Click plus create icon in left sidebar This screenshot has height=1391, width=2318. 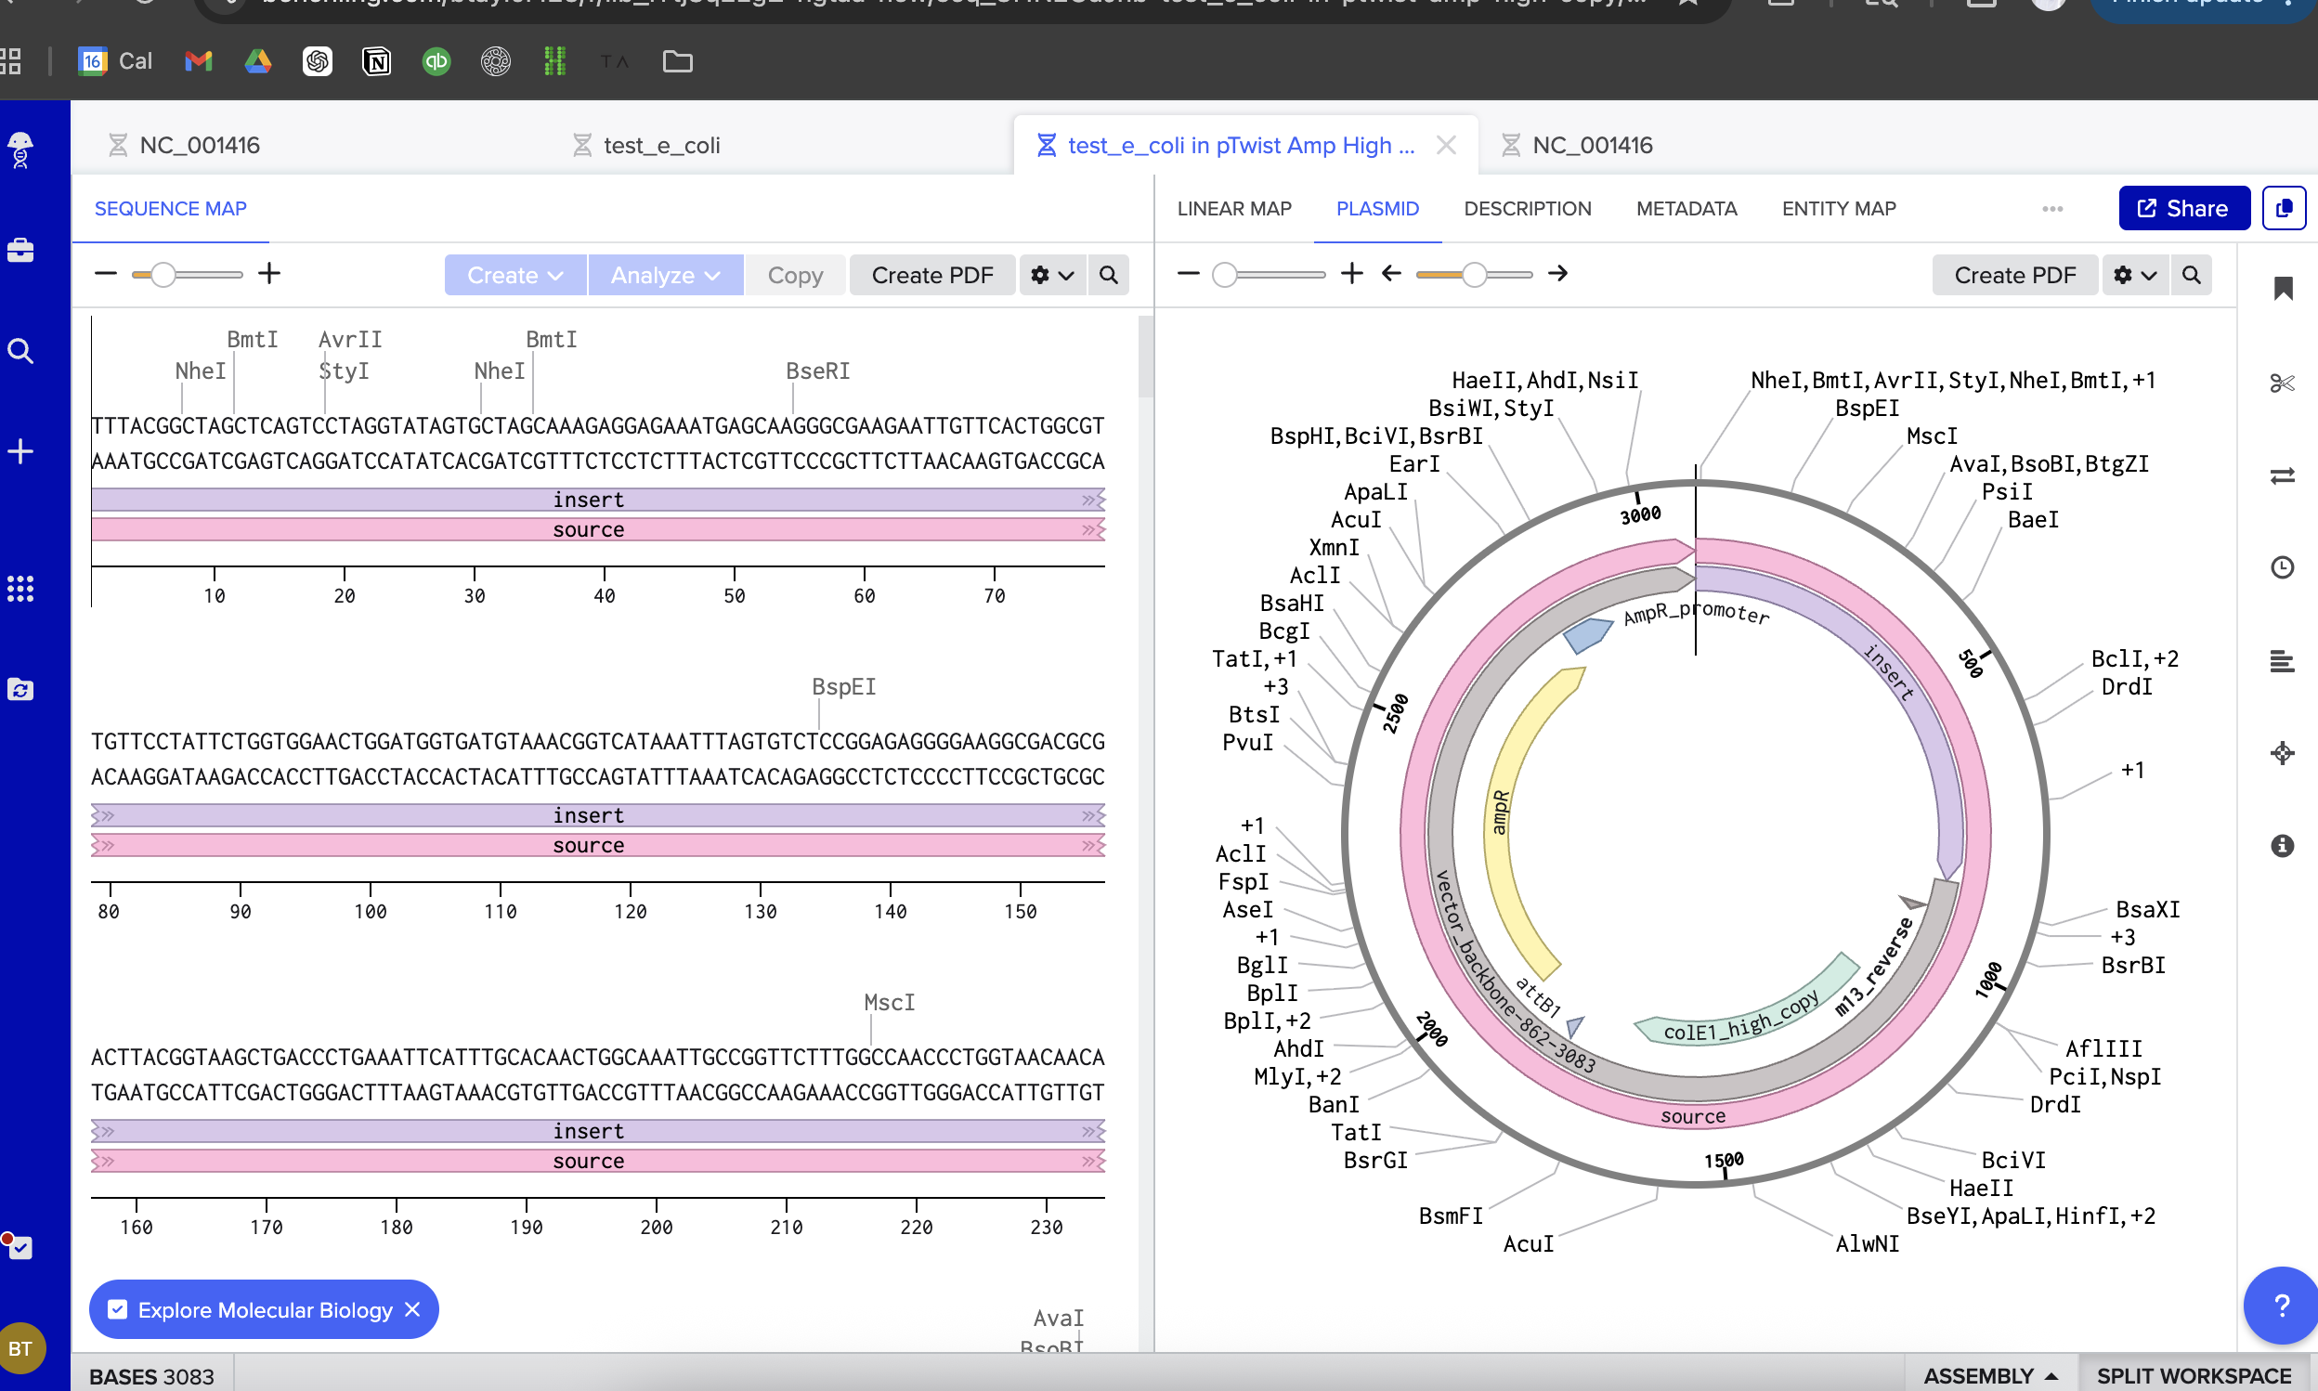pyautogui.click(x=20, y=452)
